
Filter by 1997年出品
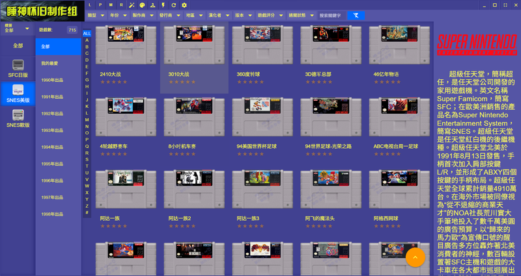(59, 197)
